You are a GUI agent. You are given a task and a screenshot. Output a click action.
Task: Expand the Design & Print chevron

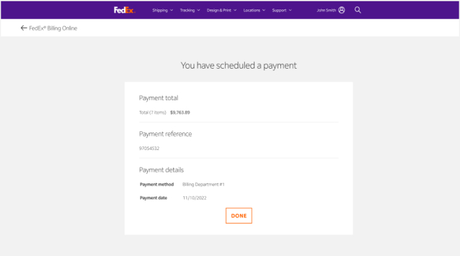click(x=235, y=10)
